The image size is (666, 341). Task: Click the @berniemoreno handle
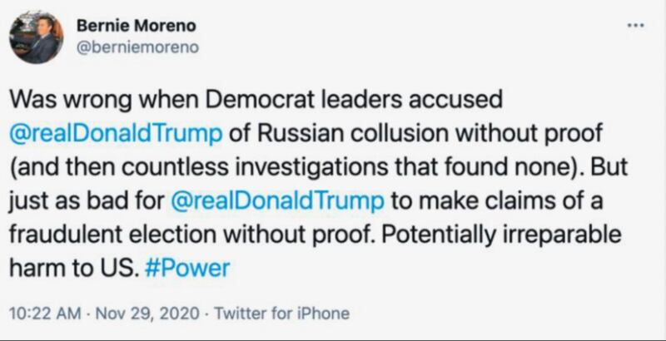tap(137, 47)
